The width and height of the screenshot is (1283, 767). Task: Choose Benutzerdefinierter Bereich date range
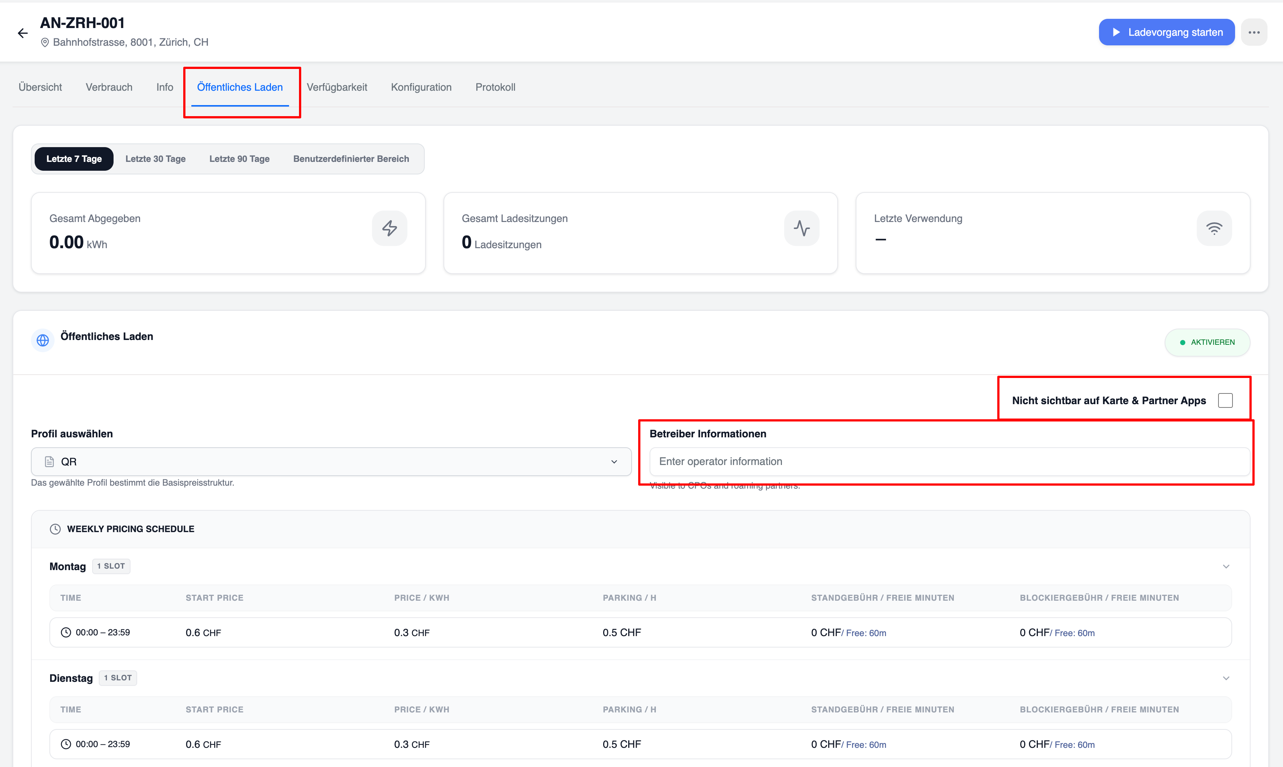(351, 159)
